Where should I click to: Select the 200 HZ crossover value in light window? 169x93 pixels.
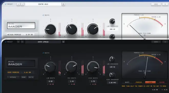112,29
